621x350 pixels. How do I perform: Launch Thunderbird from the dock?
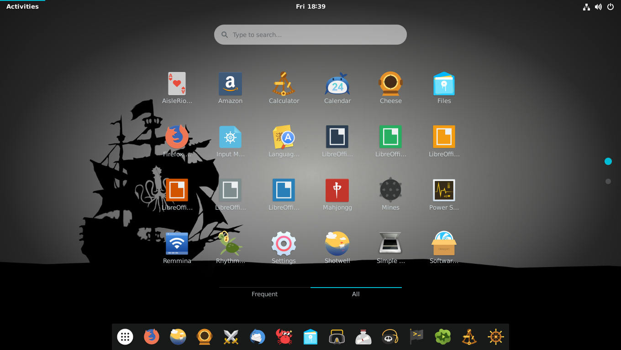tap(258, 337)
